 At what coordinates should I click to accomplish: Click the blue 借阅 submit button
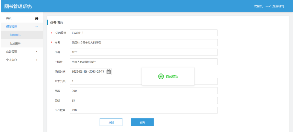coord(142,122)
